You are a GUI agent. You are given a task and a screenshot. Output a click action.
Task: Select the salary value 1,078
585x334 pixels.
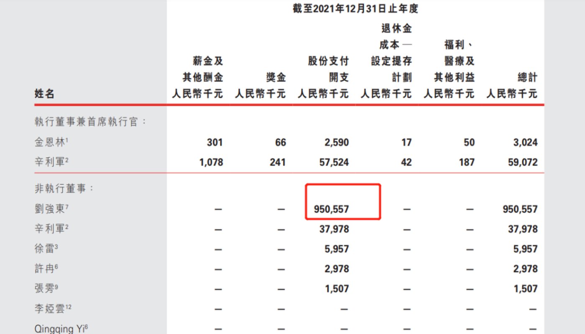pyautogui.click(x=211, y=162)
